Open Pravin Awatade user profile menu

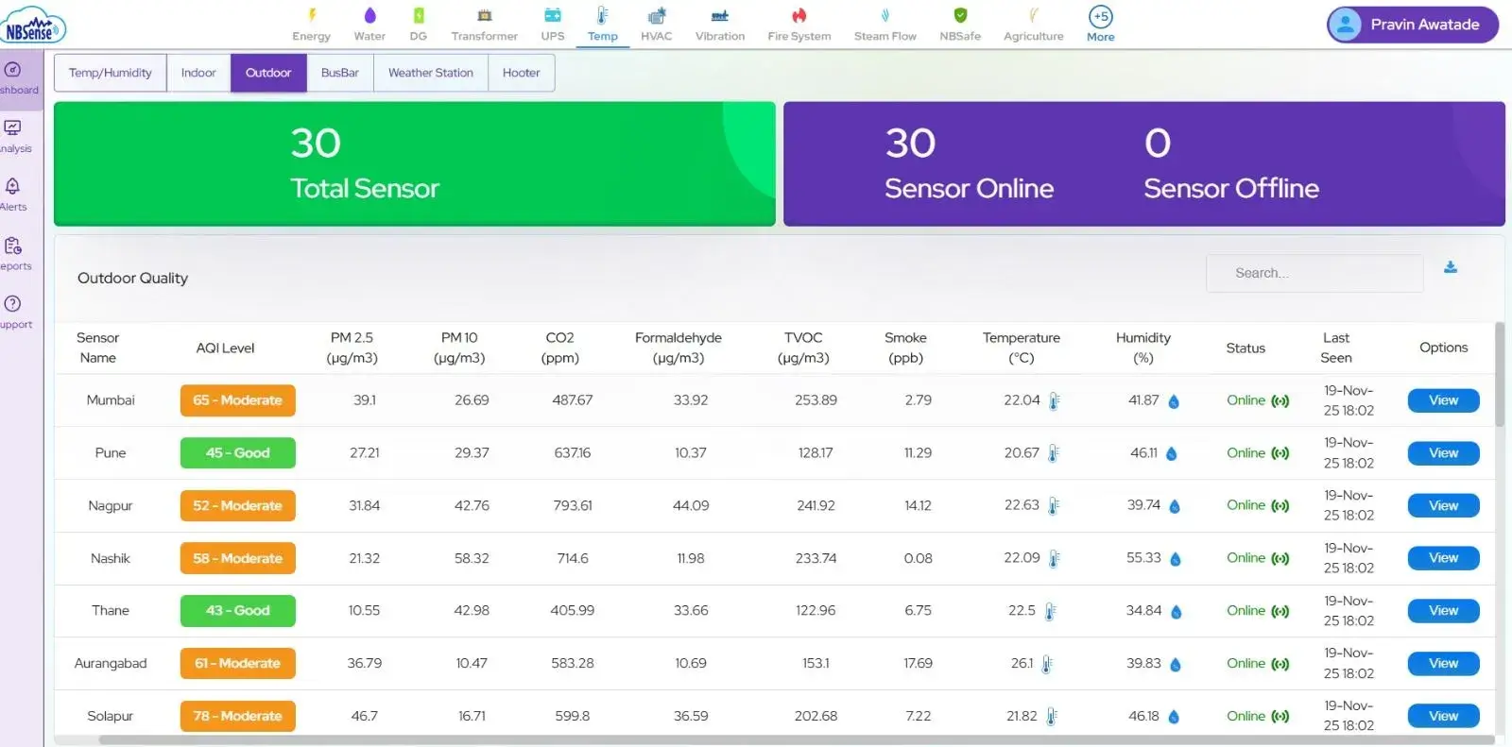1412,25
